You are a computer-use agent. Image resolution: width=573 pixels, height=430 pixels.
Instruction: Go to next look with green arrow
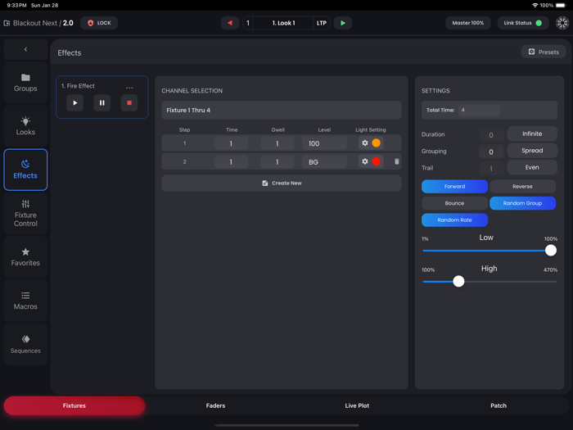coord(343,23)
